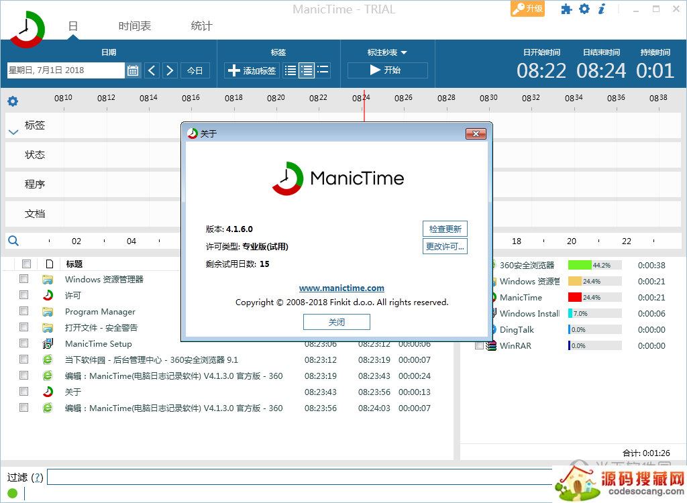Screen dimensions: 687x503
Task: Check the Windows 资源管理器 row checkbox
Action: pyautogui.click(x=24, y=279)
